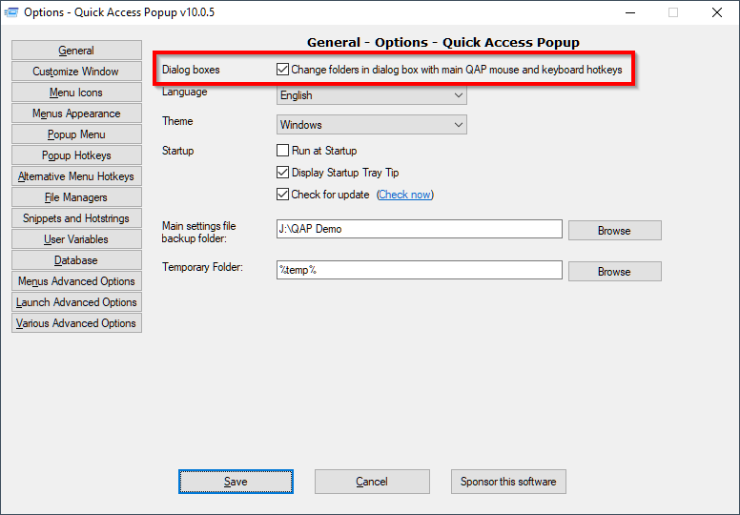This screenshot has width=740, height=515.
Task: Select the File Managers section
Action: [x=76, y=197]
